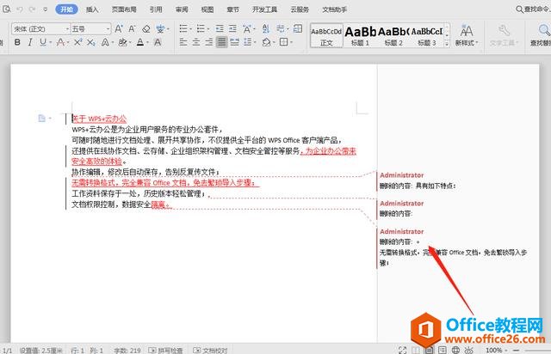The height and width of the screenshot is (354, 551).
Task: Click the redo arrow icon
Action: (x=33, y=9)
